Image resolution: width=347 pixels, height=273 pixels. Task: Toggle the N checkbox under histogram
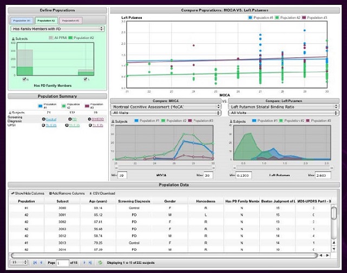(x=24, y=79)
